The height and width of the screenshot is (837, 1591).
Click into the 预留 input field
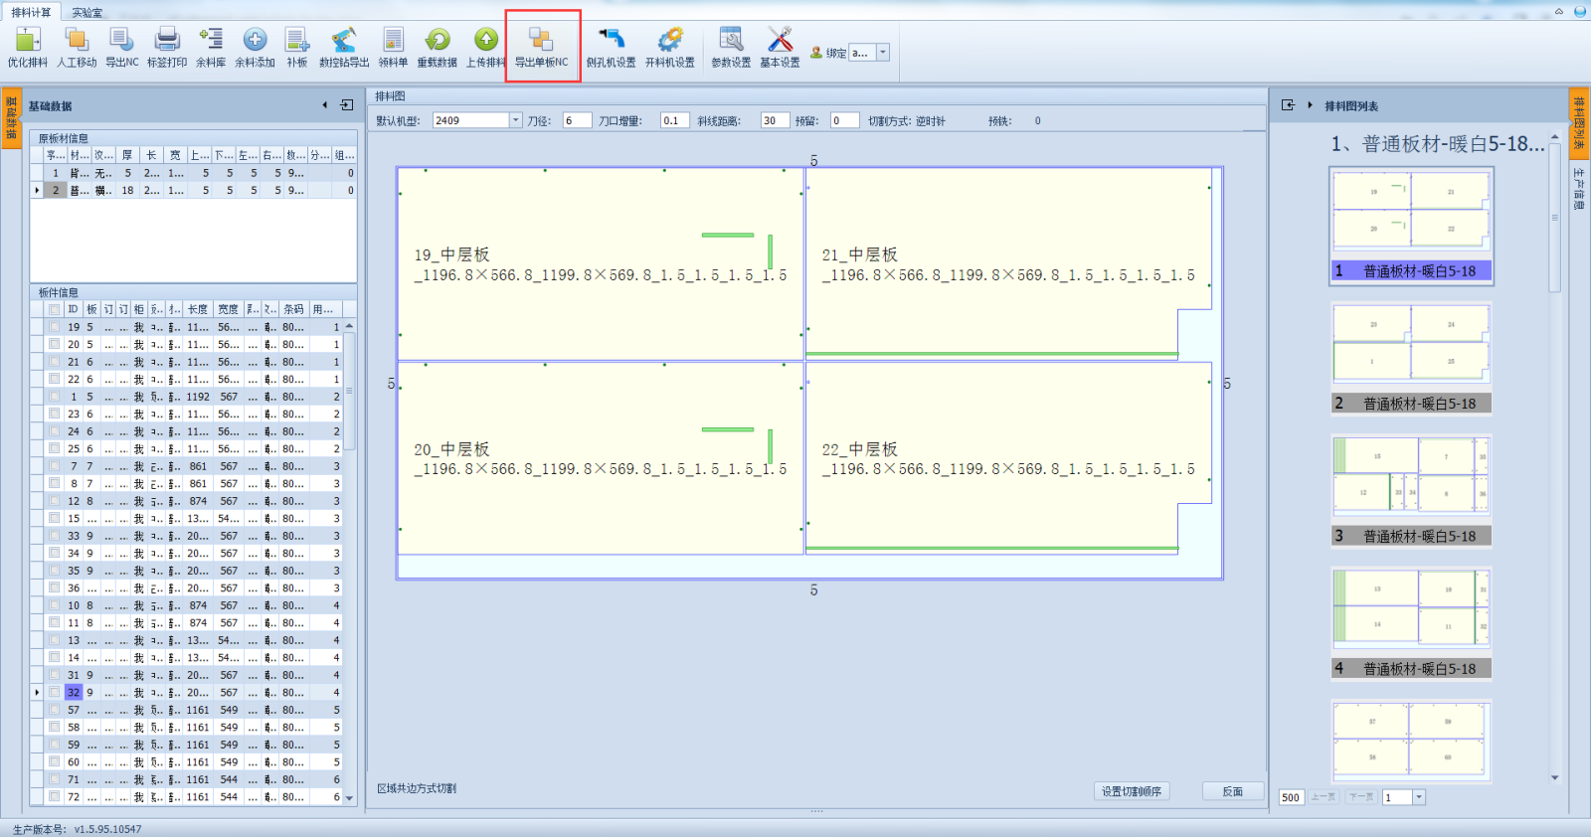point(844,120)
